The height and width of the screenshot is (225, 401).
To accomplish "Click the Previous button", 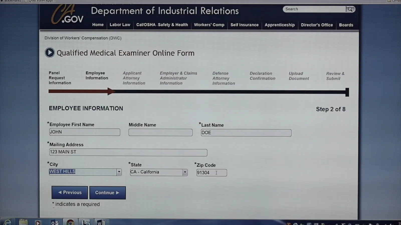I will [70, 192].
